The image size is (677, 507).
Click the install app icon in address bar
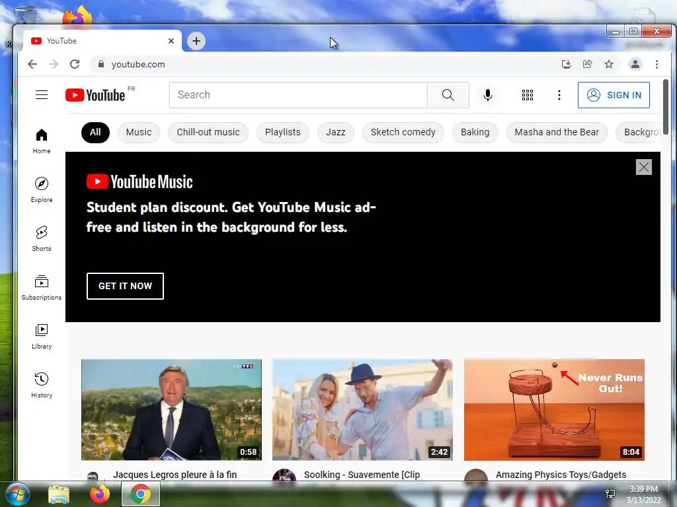click(566, 64)
